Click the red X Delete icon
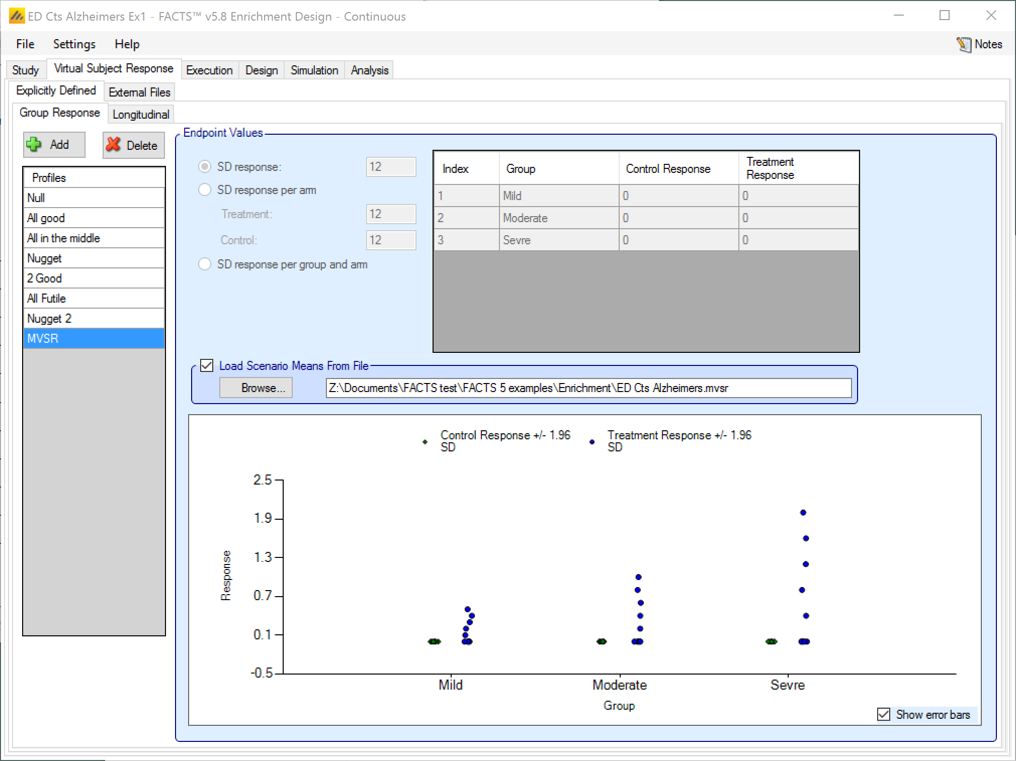1016x761 pixels. pyautogui.click(x=114, y=145)
